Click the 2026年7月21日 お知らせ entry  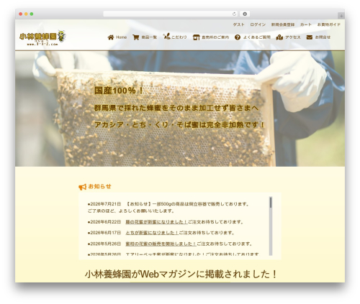tap(169, 208)
